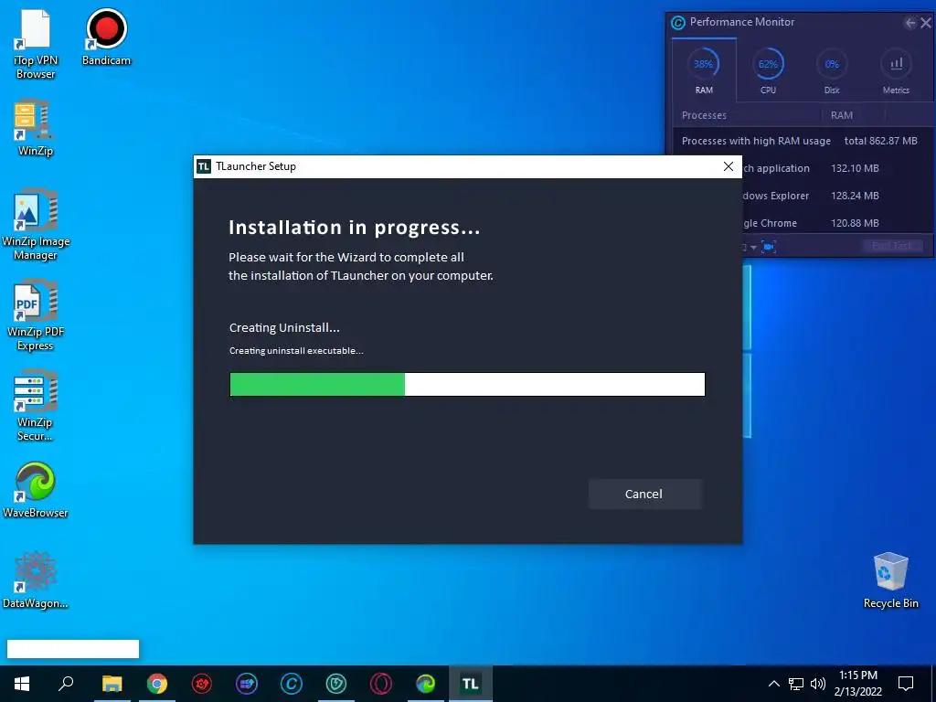Open the Metrics tab in Performance Monitor
The image size is (936, 702).
tap(896, 70)
